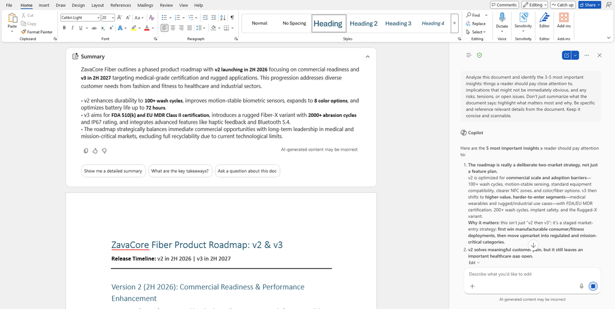
Task: Switch to the References tab
Action: pyautogui.click(x=121, y=5)
